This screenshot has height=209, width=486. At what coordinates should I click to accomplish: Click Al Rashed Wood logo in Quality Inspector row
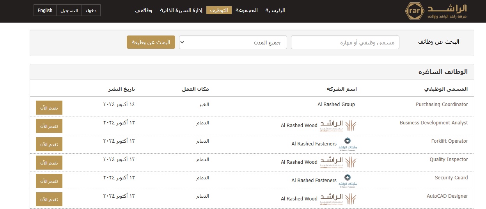(x=338, y=162)
